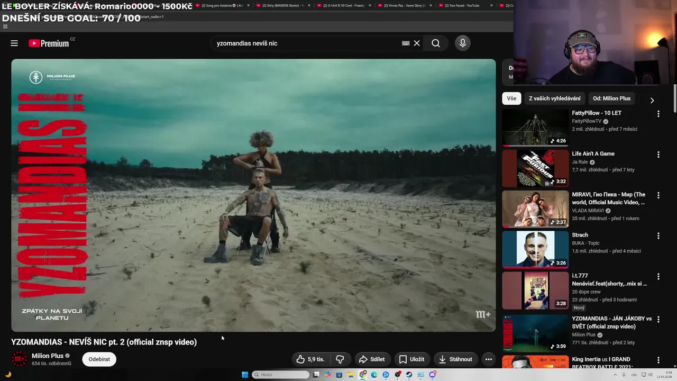677x381 pixels.
Task: Open Task View in the taskbar
Action: pyautogui.click(x=316, y=375)
